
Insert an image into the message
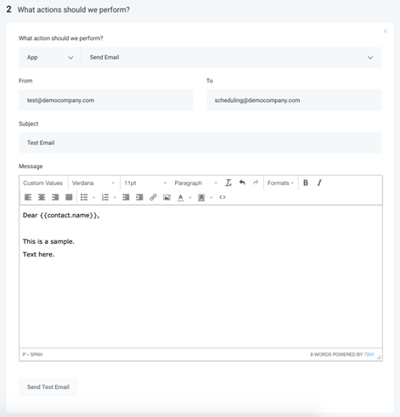[166, 197]
